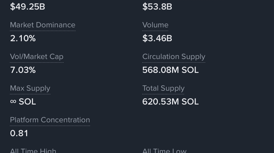
Task: Click the Circulation Supply label
Action: 173,57
